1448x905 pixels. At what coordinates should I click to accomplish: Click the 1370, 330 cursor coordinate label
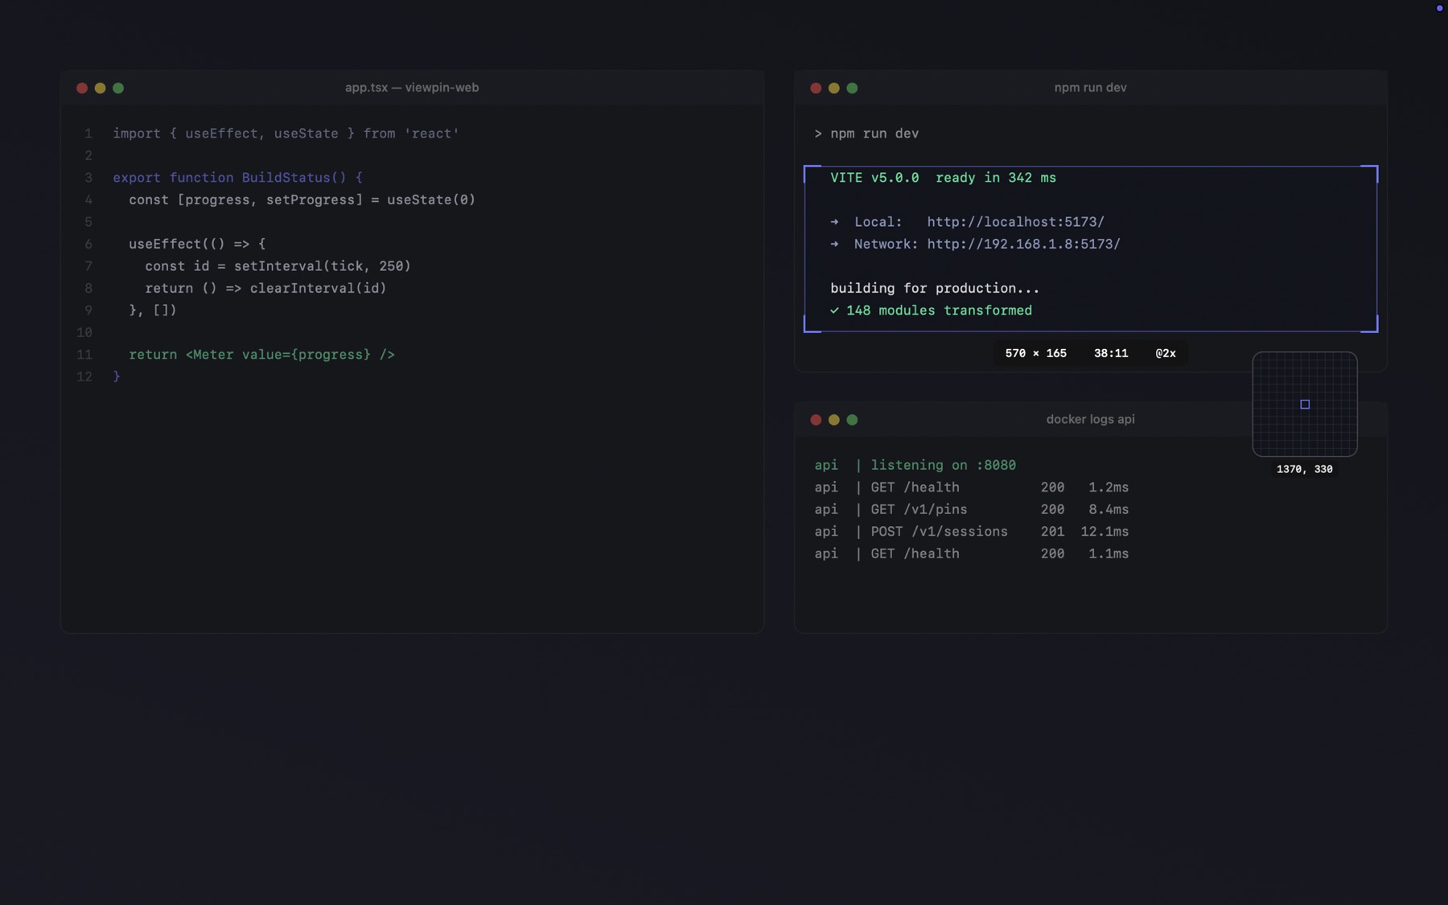click(1305, 469)
